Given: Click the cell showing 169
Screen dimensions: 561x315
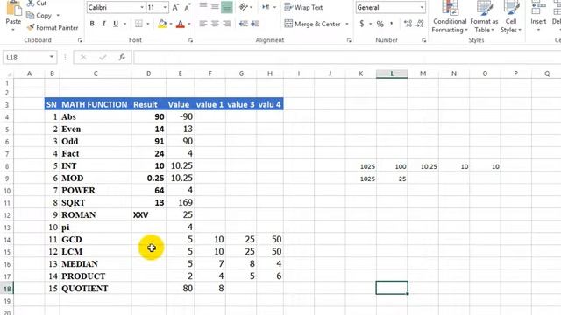Looking at the screenshot, I should point(181,202).
